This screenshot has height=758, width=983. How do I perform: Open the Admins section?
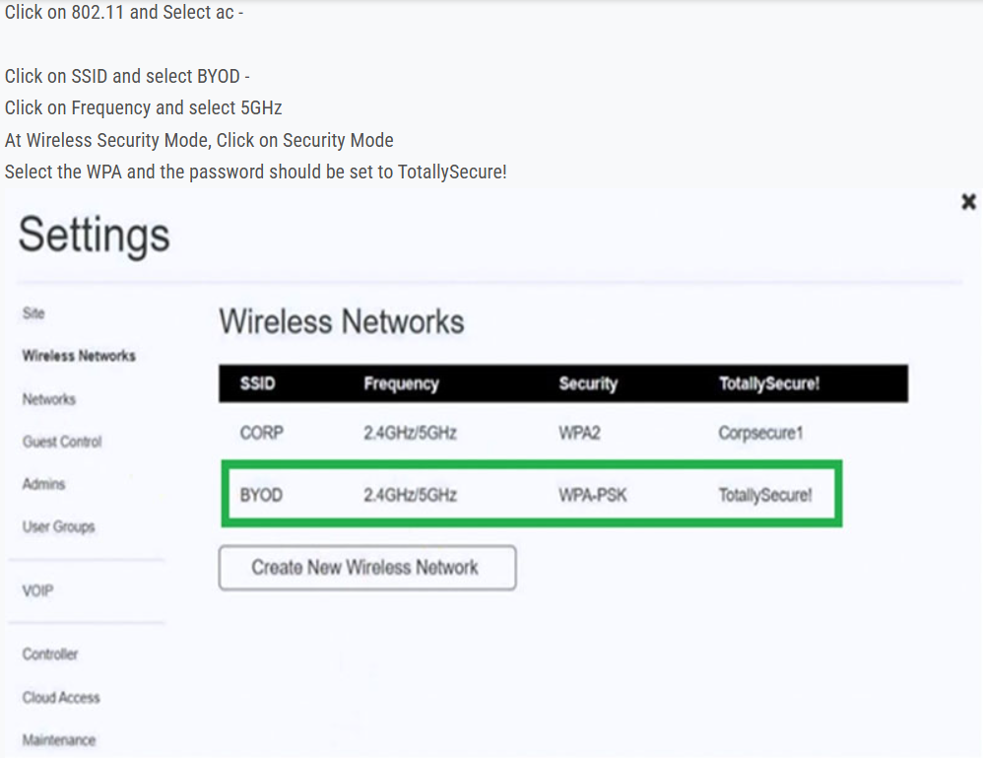click(x=43, y=484)
